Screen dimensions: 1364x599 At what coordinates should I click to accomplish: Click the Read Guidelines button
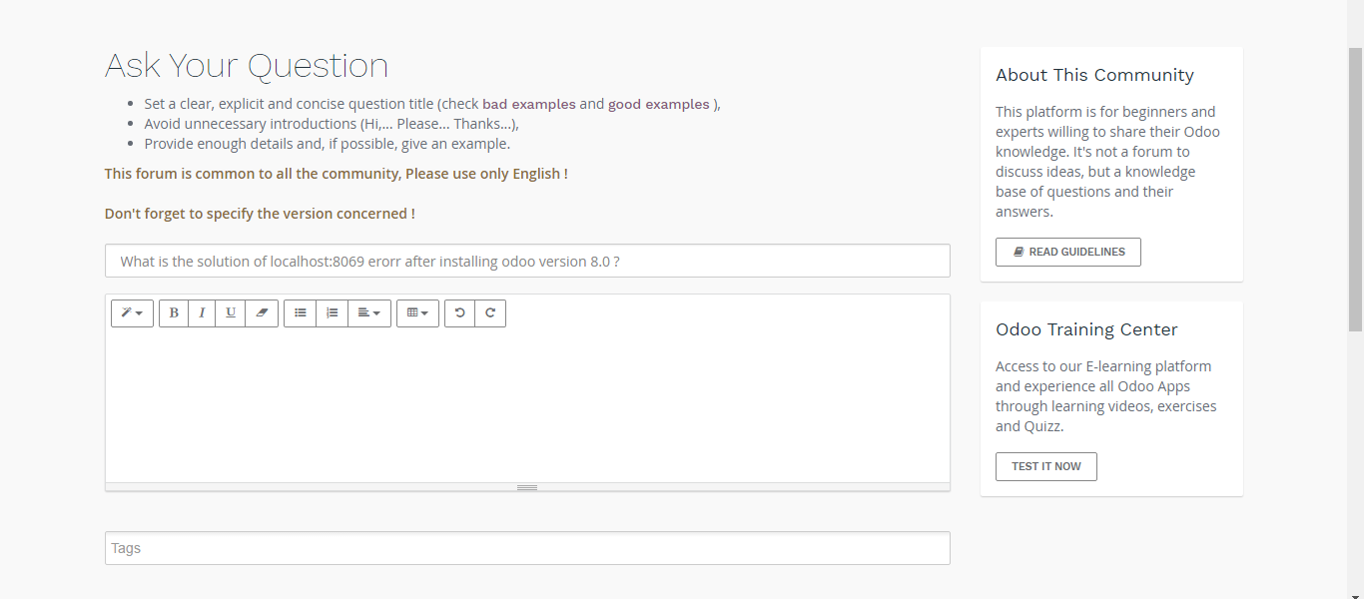pos(1067,253)
